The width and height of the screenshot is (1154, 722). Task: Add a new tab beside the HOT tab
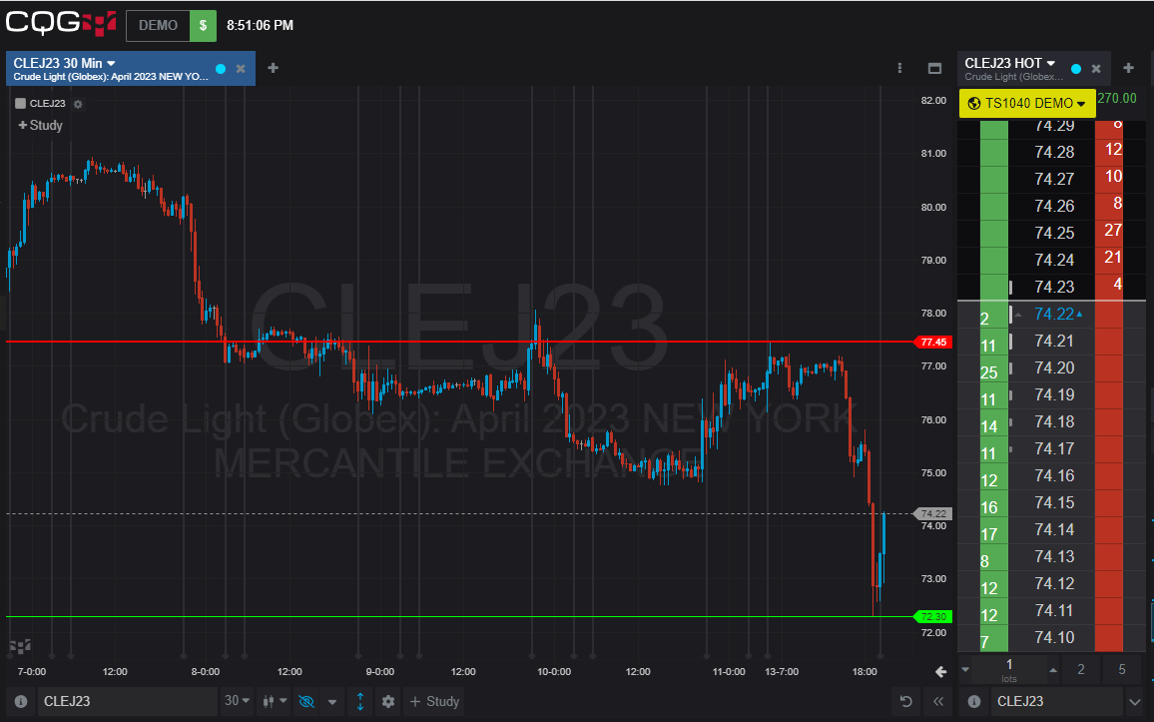click(x=1128, y=68)
